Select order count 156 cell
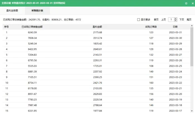 point(151,94)
